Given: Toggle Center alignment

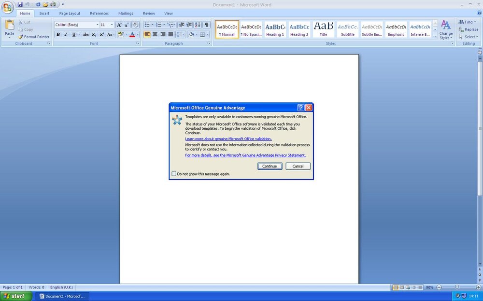Looking at the screenshot, I should tap(155, 34).
